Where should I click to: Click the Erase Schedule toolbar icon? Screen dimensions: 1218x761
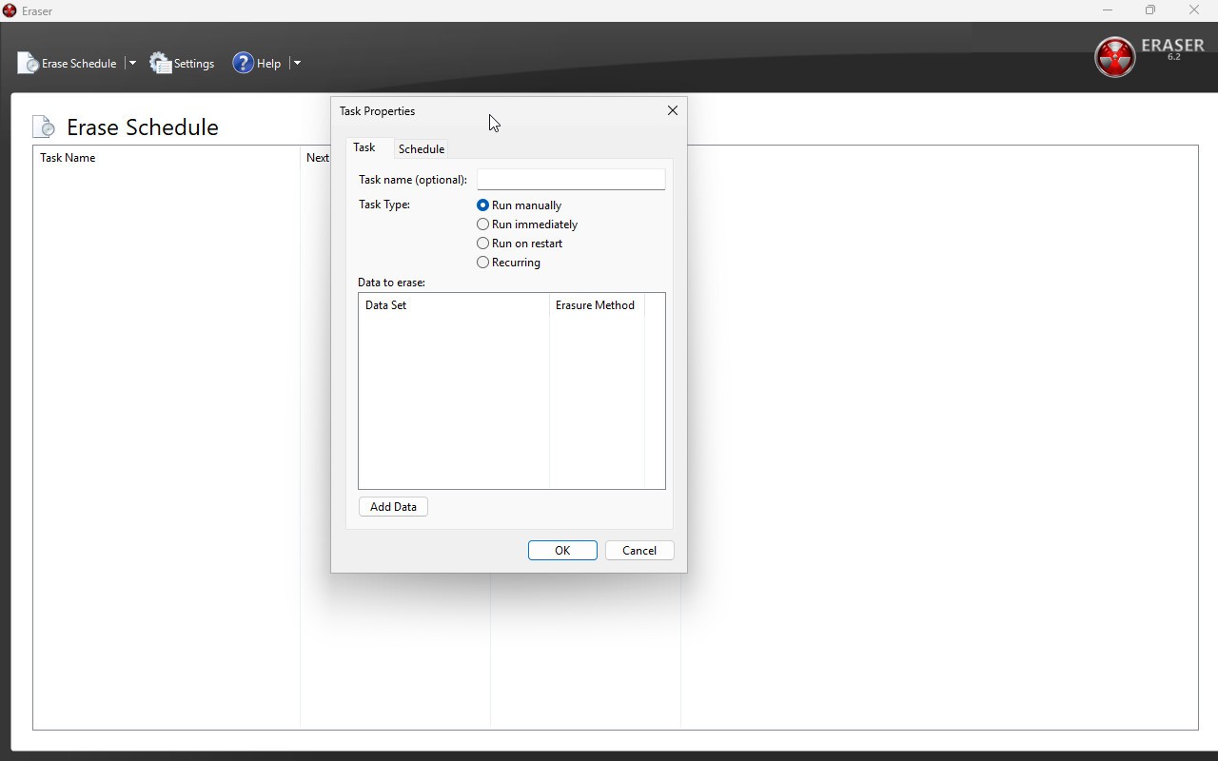[29, 64]
